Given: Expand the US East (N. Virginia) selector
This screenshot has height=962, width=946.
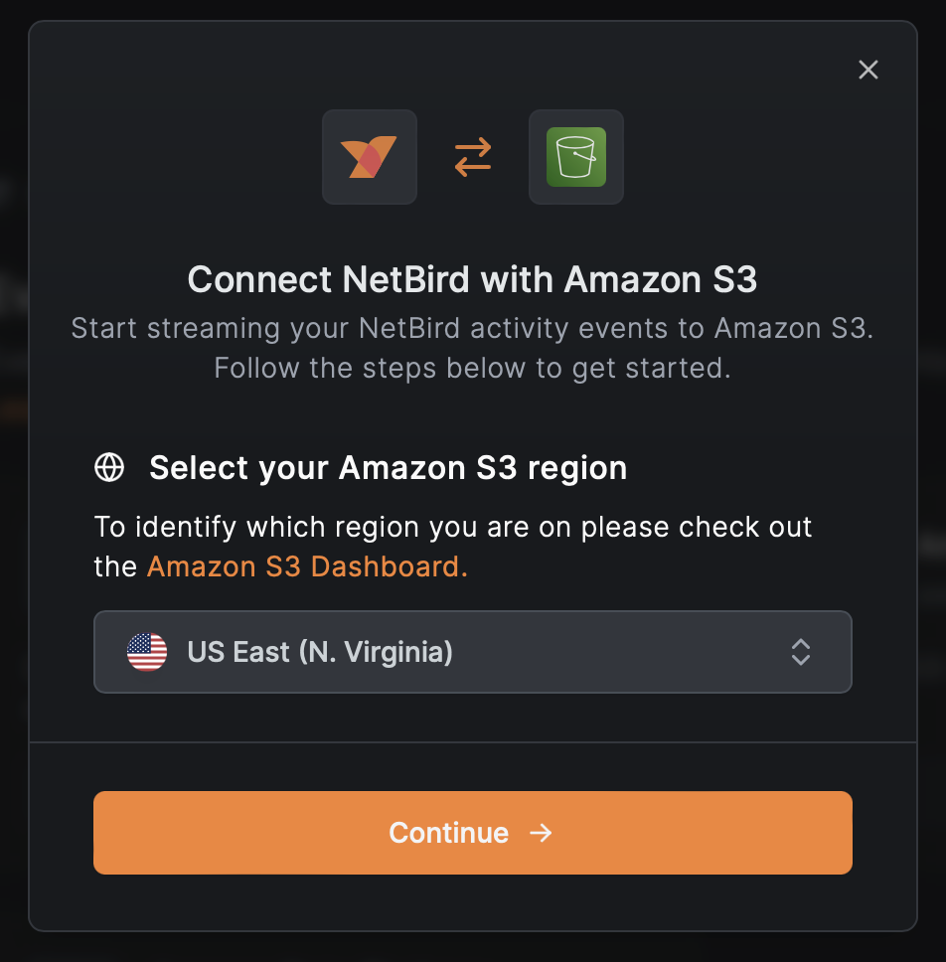Looking at the screenshot, I should click(x=472, y=652).
